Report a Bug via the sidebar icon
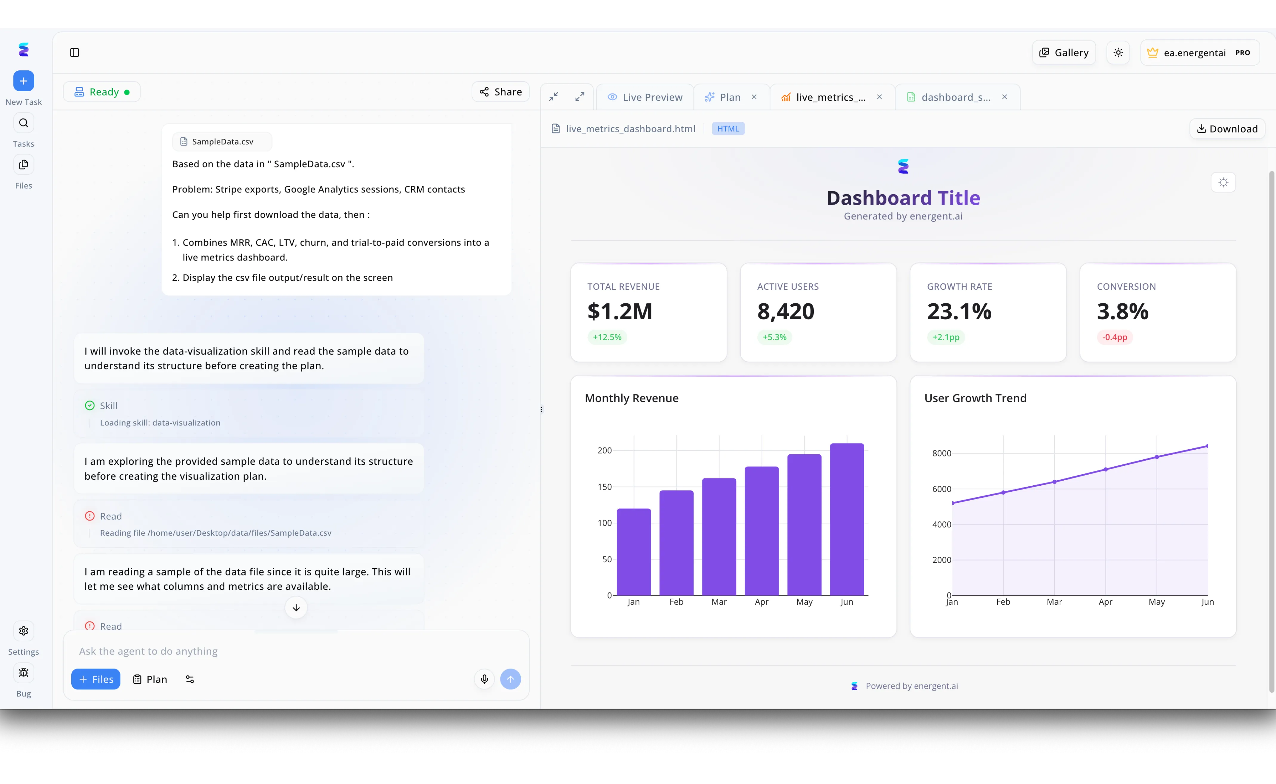This screenshot has width=1276, height=784. click(23, 672)
